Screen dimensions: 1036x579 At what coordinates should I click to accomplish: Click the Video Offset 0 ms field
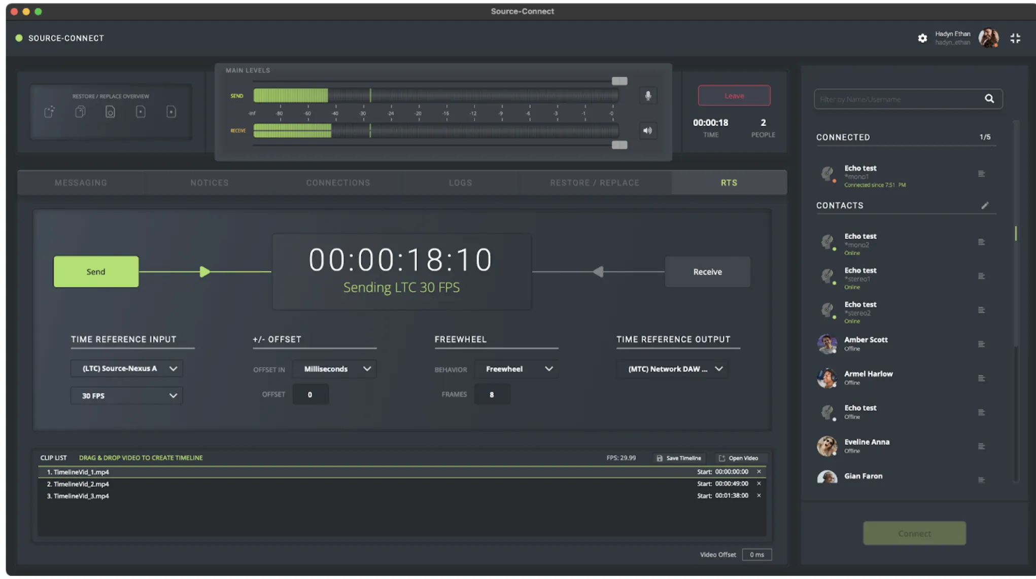(x=756, y=555)
